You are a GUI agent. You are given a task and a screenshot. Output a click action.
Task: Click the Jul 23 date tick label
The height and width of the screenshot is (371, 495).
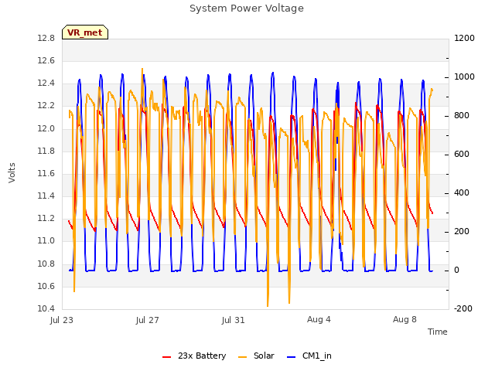62,320
